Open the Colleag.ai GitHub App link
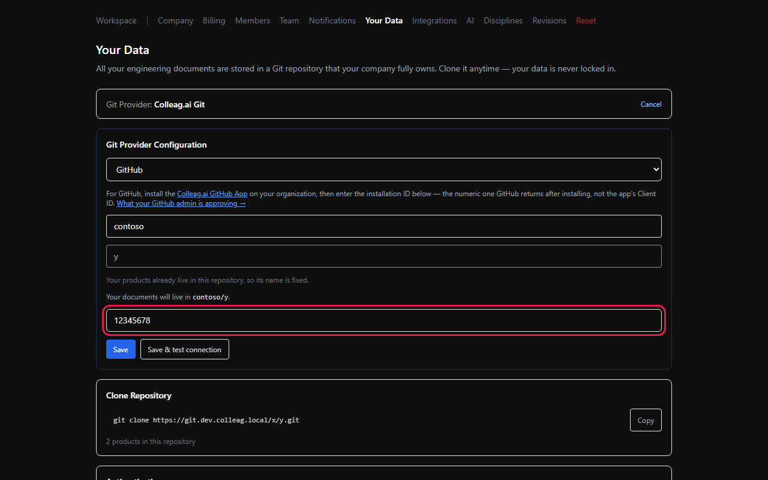Image resolution: width=768 pixels, height=480 pixels. (212, 194)
